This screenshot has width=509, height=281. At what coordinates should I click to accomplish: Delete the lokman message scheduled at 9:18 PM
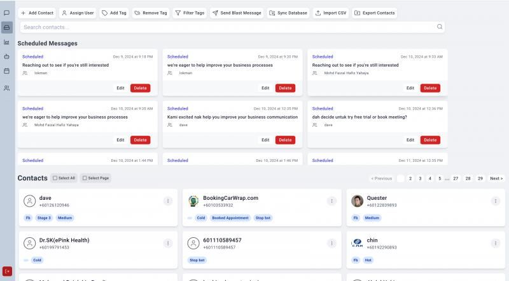141,88
